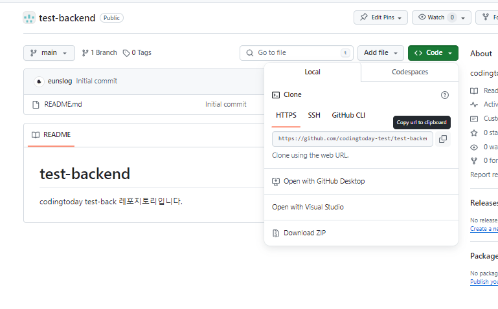This screenshot has height=309, width=498.
Task: Choose Open with GitHub Desktop
Action: (x=361, y=181)
